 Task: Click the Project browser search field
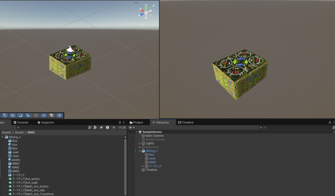51,127
